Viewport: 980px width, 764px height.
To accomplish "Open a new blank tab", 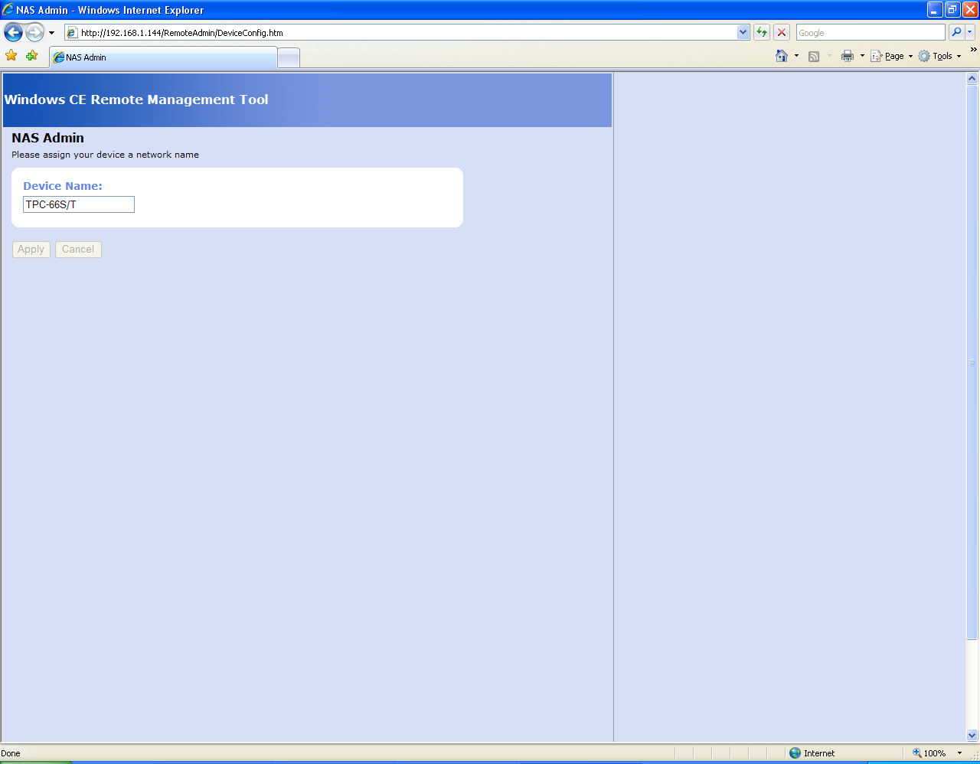I will [x=289, y=58].
